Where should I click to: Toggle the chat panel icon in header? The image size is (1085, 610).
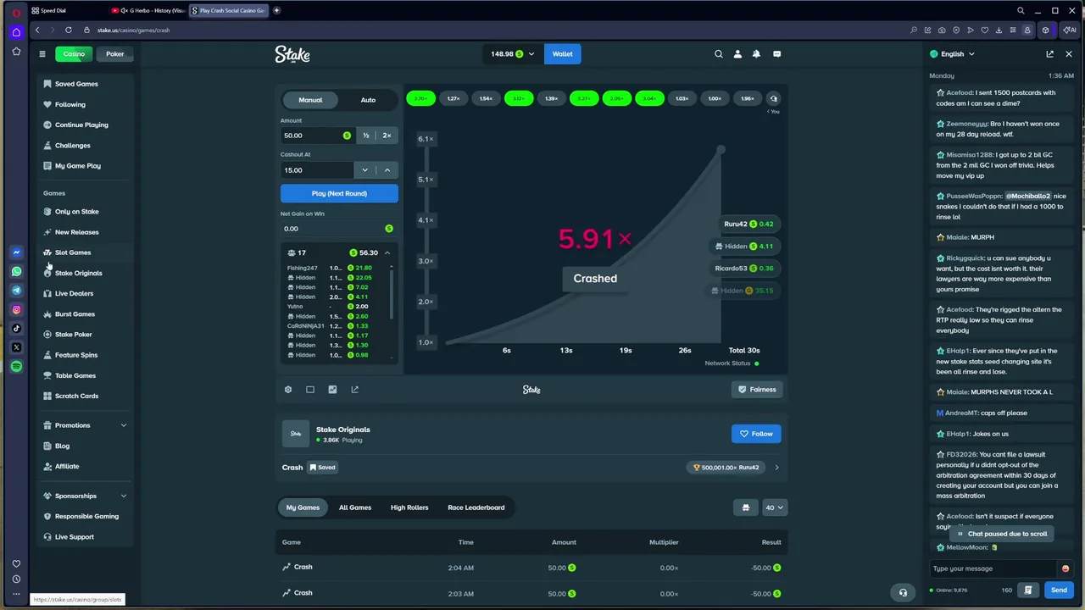776,53
